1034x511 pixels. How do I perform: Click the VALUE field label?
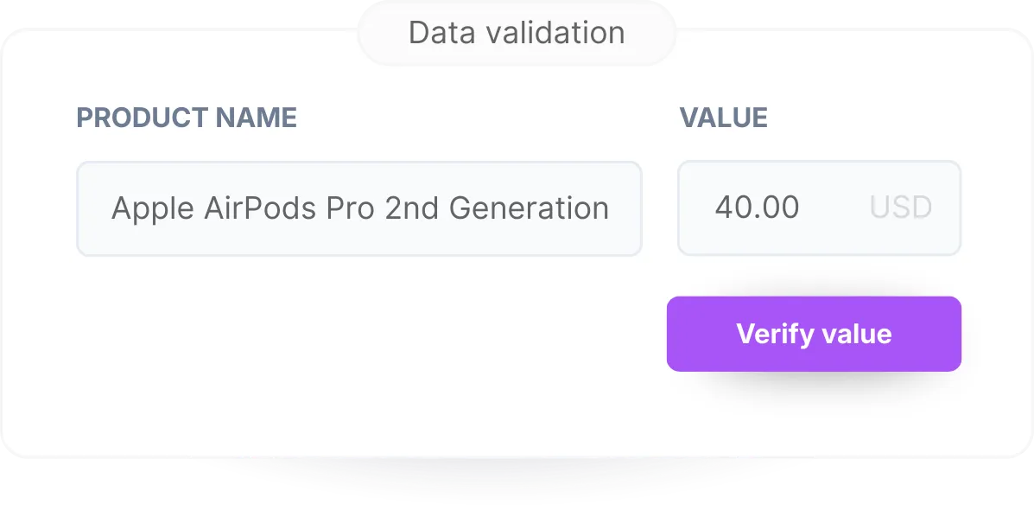pyautogui.click(x=724, y=118)
